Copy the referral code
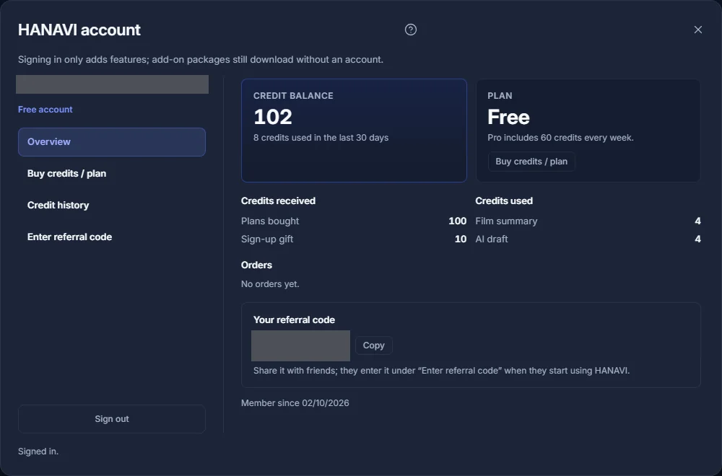The height and width of the screenshot is (476, 722). point(373,345)
